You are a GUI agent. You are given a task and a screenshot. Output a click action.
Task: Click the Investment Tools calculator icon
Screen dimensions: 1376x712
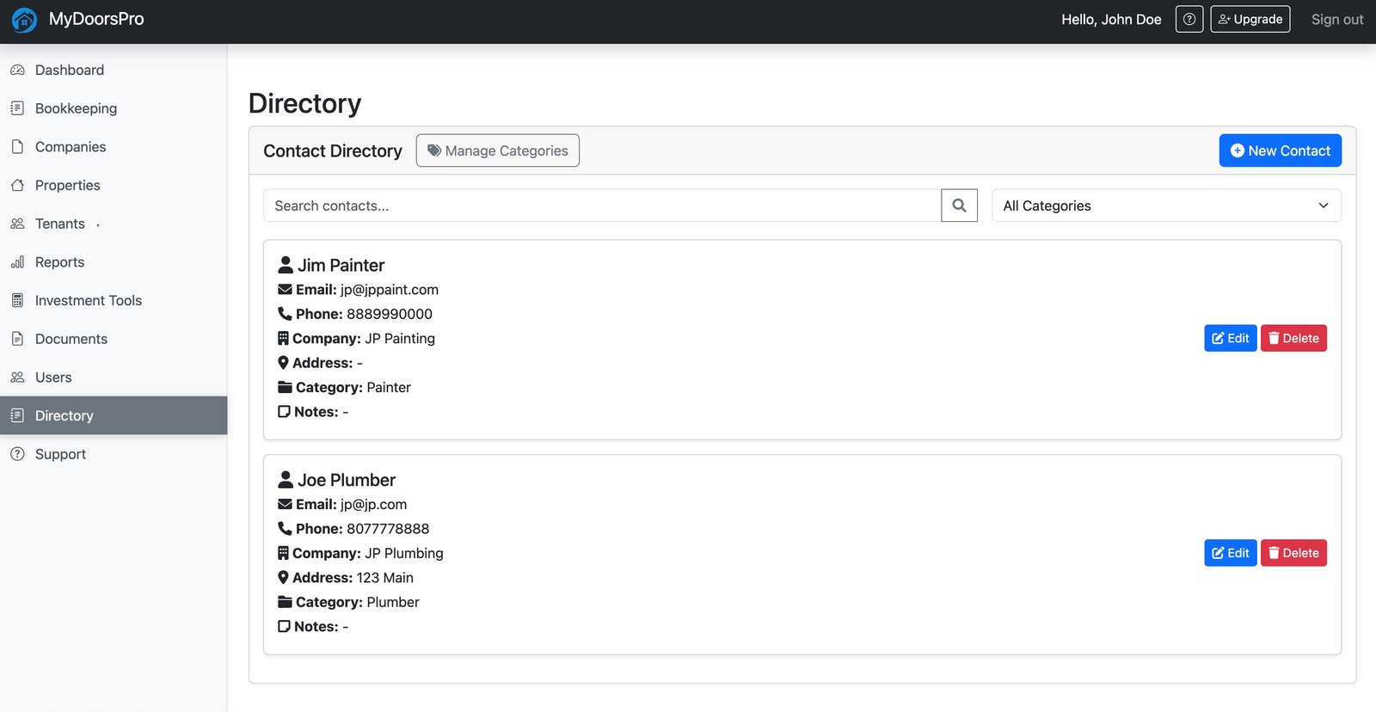click(17, 301)
